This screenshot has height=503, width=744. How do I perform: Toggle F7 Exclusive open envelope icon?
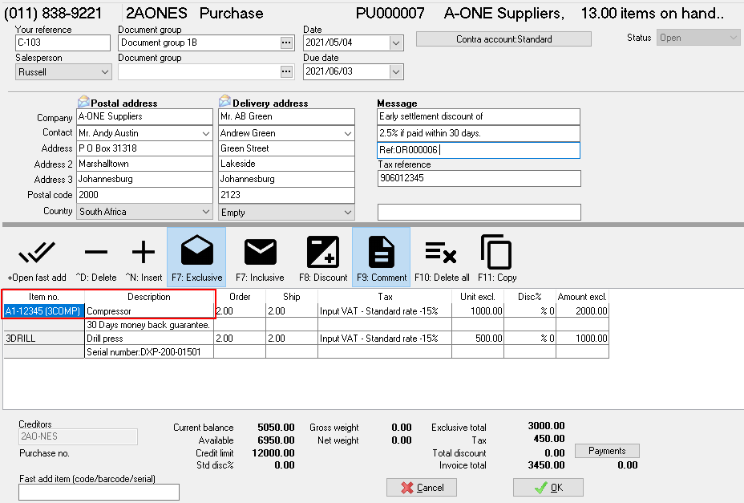coord(196,254)
